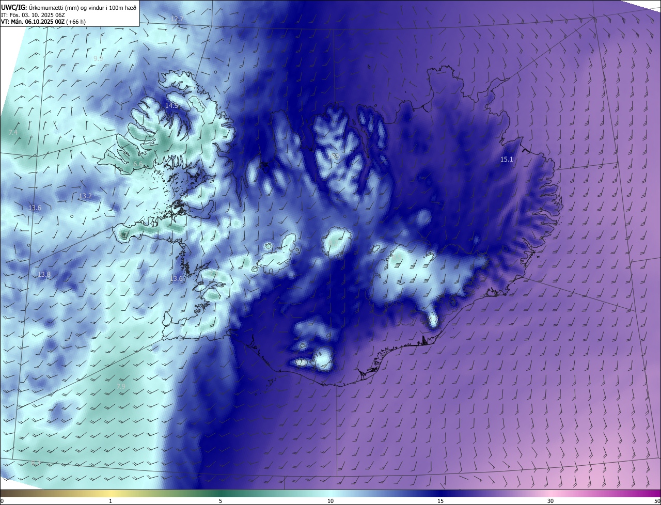Click the map value label '9.9'
The height and width of the screenshot is (505, 661).
tap(98, 58)
